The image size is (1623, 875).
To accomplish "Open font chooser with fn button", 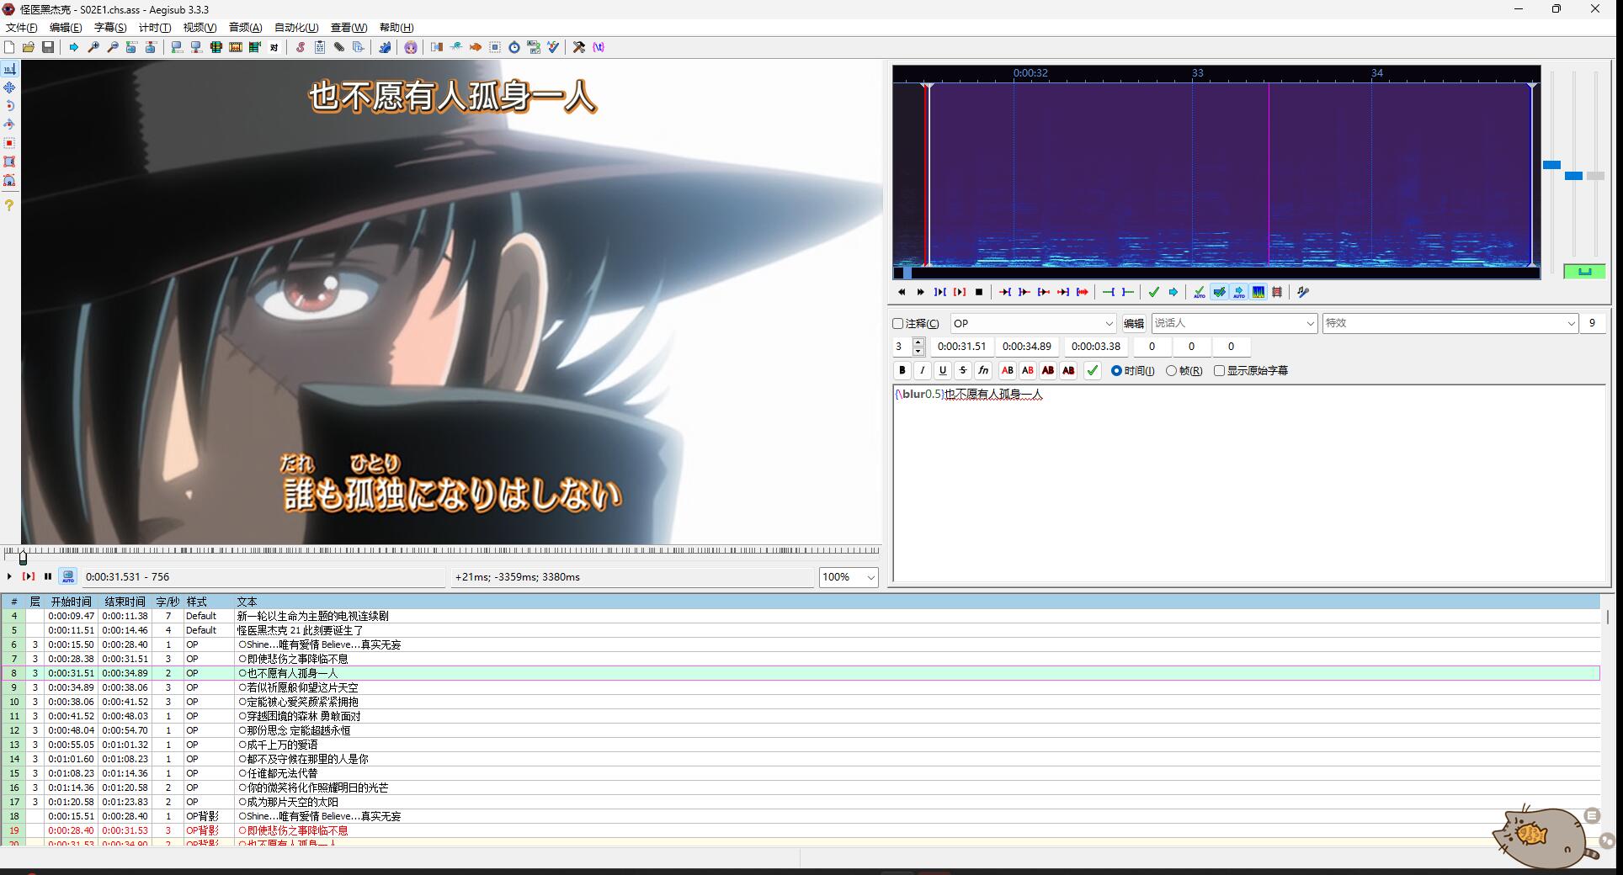I will (983, 370).
